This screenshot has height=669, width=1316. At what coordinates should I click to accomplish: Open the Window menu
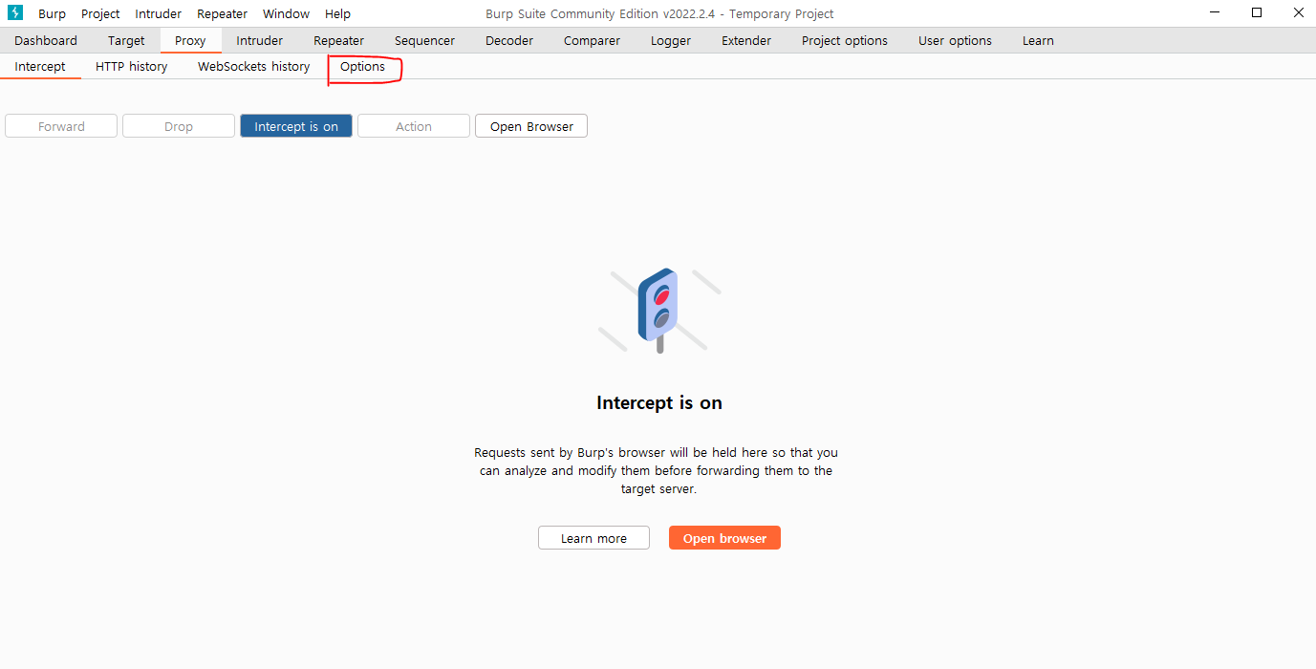pyautogui.click(x=286, y=13)
